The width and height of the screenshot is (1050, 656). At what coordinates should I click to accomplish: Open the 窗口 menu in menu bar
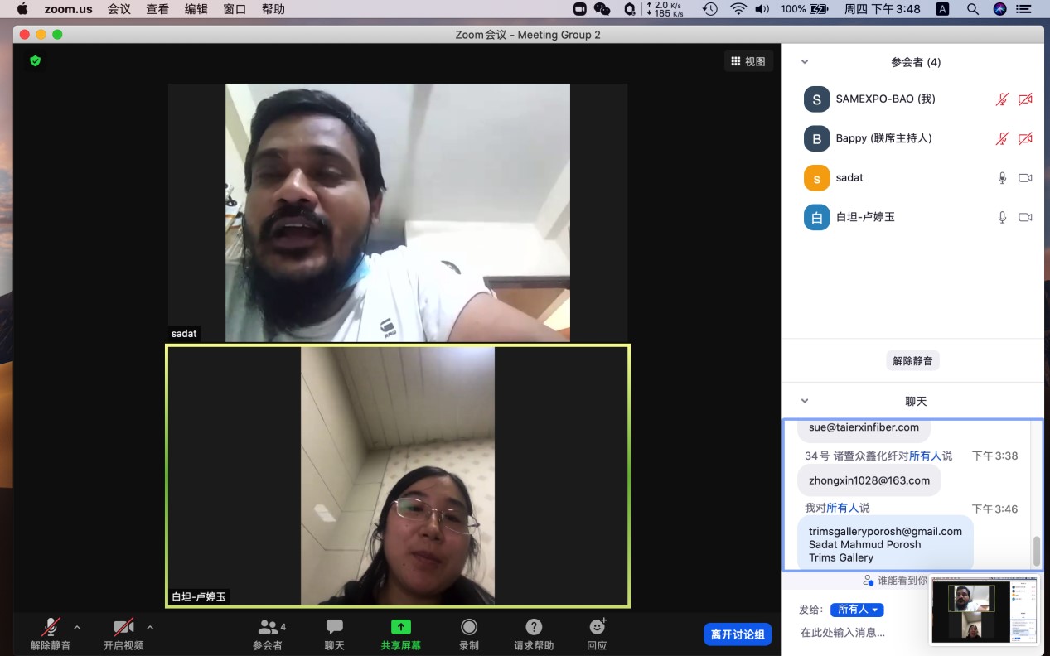[x=235, y=9]
